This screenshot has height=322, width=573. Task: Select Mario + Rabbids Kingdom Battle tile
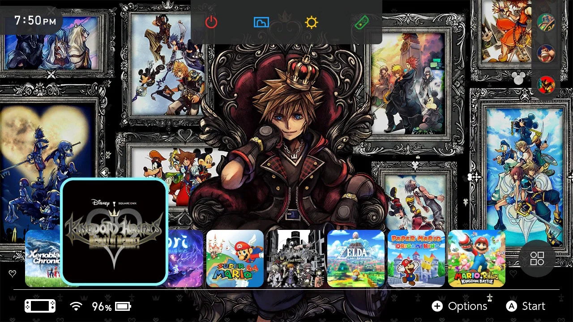[x=477, y=258]
